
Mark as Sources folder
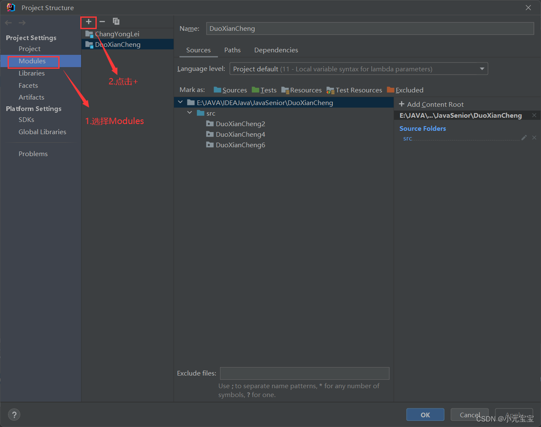(230, 90)
